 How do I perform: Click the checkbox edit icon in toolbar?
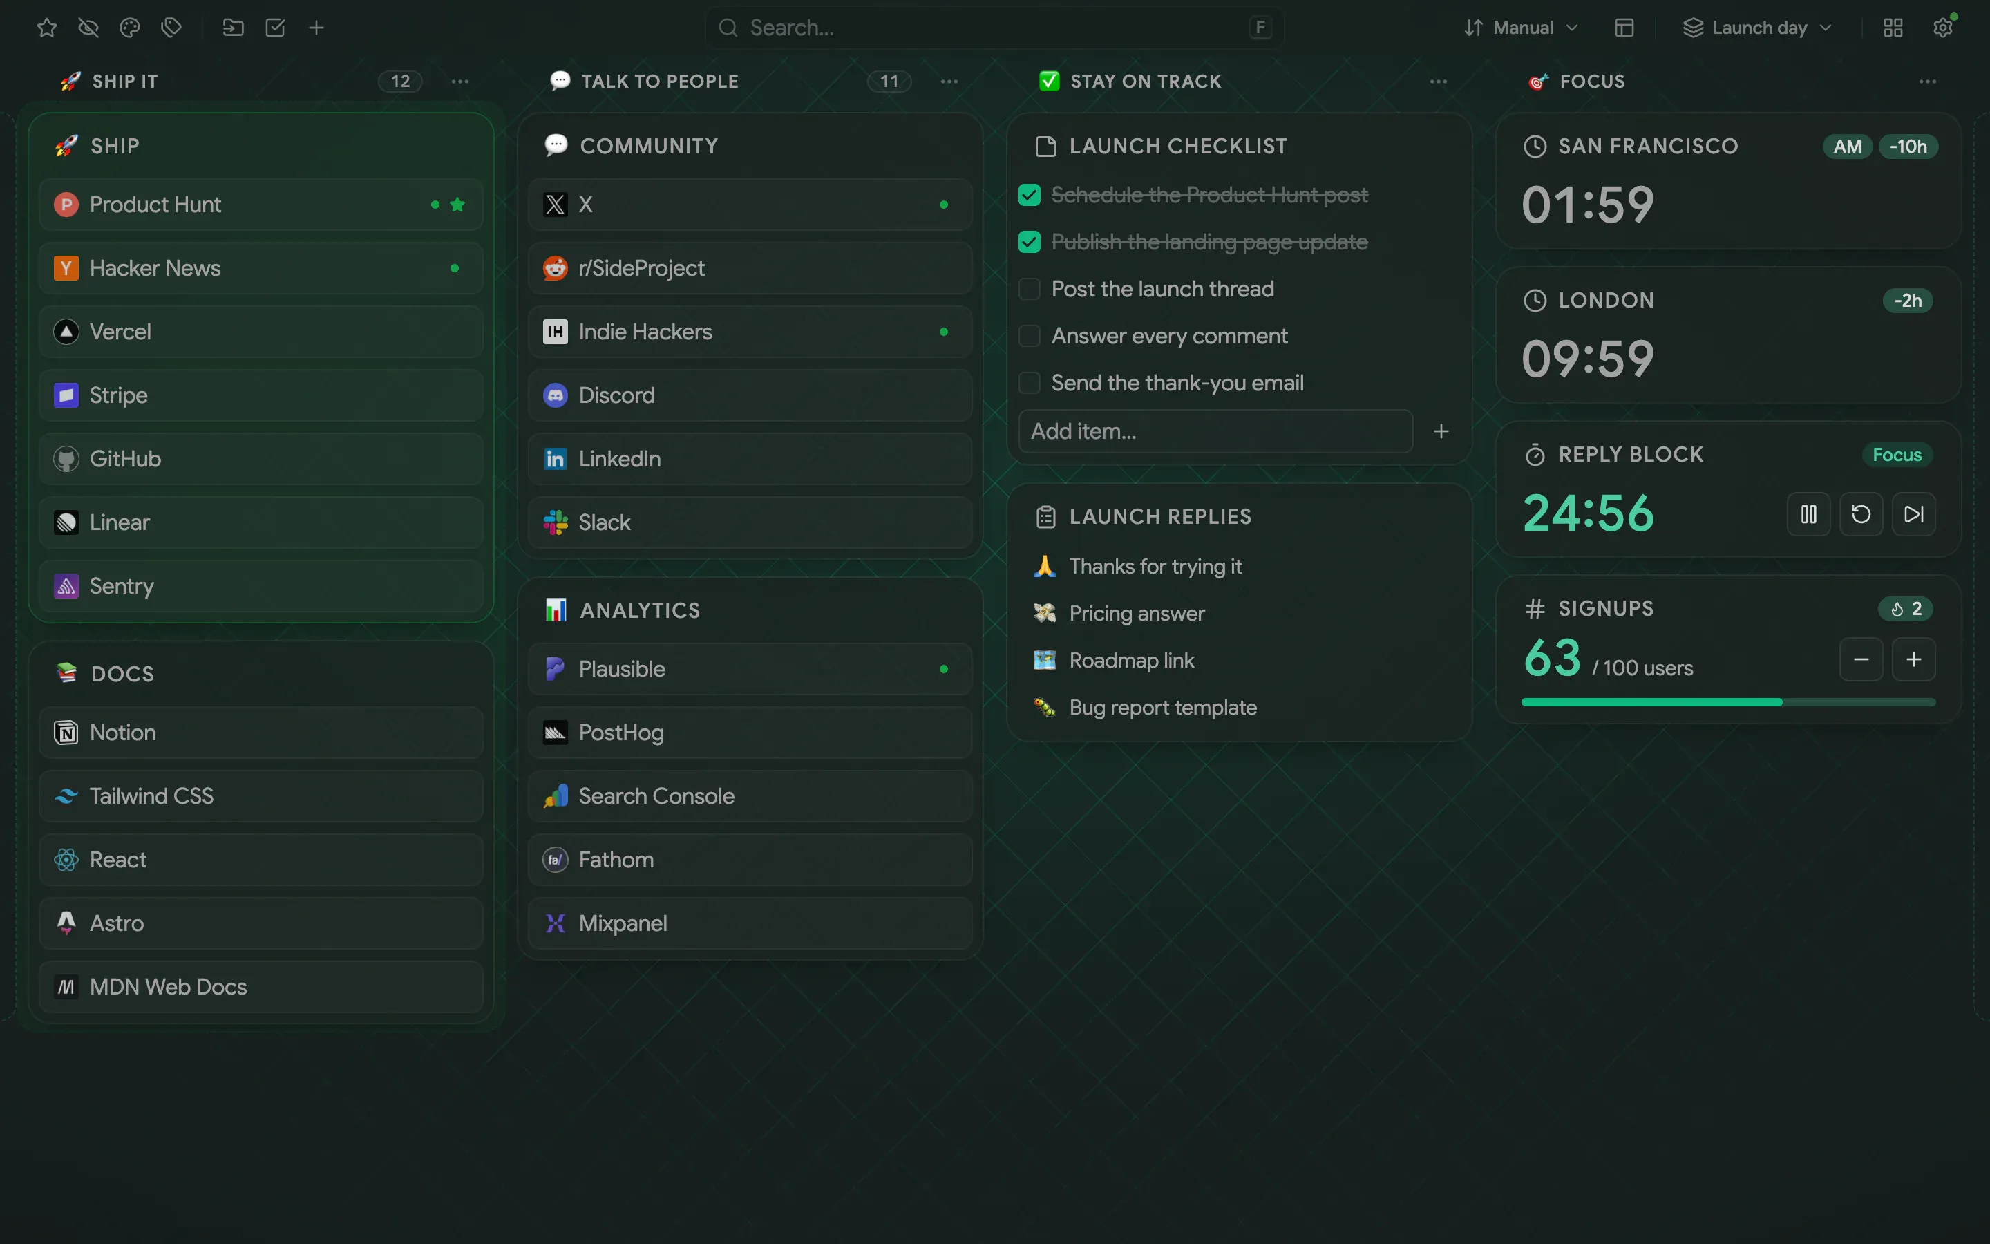pyautogui.click(x=276, y=28)
